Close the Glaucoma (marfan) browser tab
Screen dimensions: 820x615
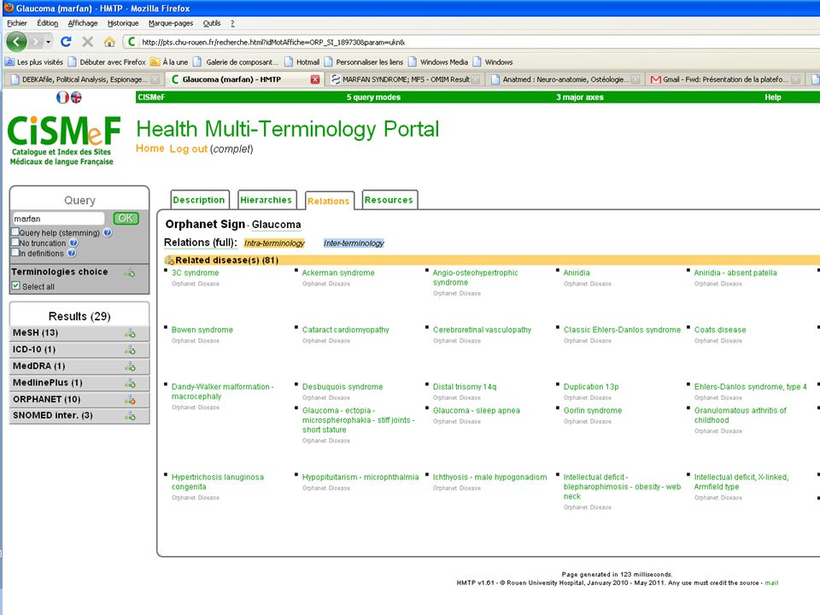tap(315, 79)
